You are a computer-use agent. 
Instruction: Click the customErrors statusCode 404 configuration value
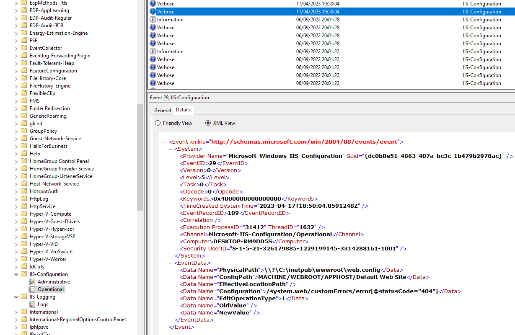click(x=352, y=291)
